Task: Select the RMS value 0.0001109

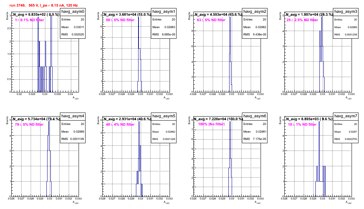Action: pos(77,139)
